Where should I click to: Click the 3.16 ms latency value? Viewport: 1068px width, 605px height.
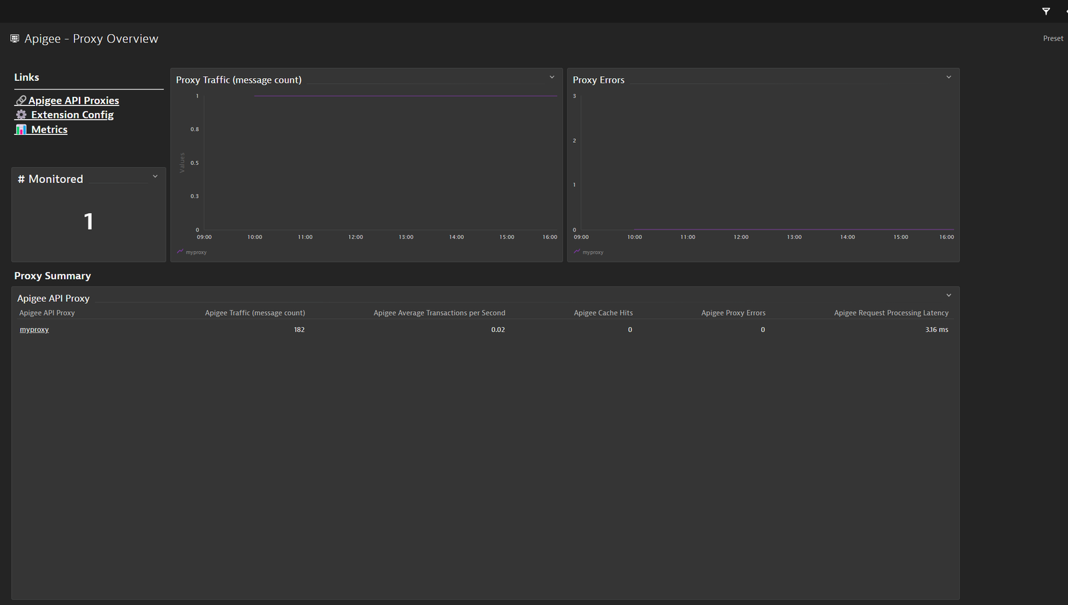pos(937,330)
